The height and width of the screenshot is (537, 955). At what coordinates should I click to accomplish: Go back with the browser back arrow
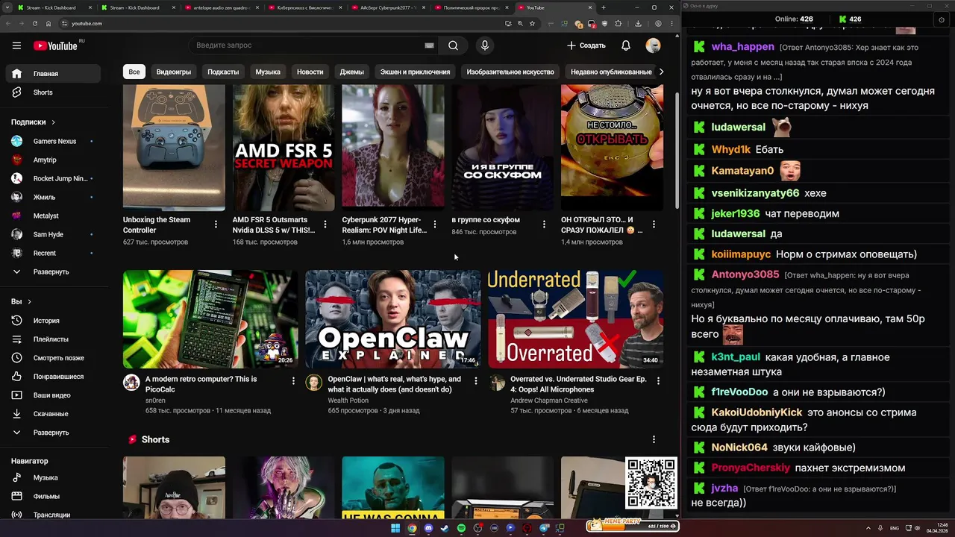(8, 23)
